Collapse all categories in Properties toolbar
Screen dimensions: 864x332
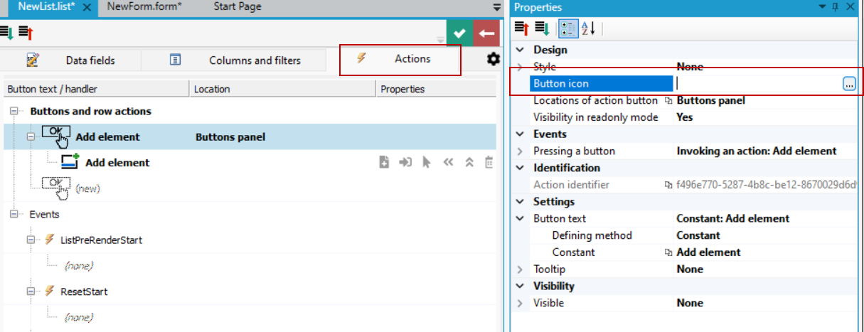[x=522, y=28]
